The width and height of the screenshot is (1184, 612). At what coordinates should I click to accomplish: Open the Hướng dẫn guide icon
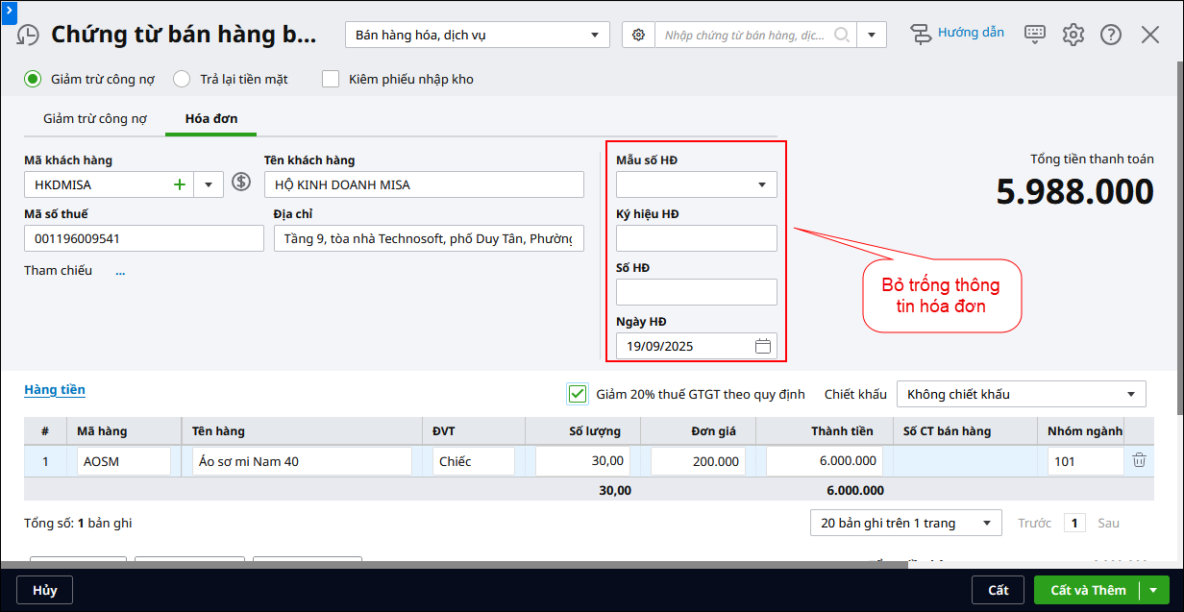[922, 34]
